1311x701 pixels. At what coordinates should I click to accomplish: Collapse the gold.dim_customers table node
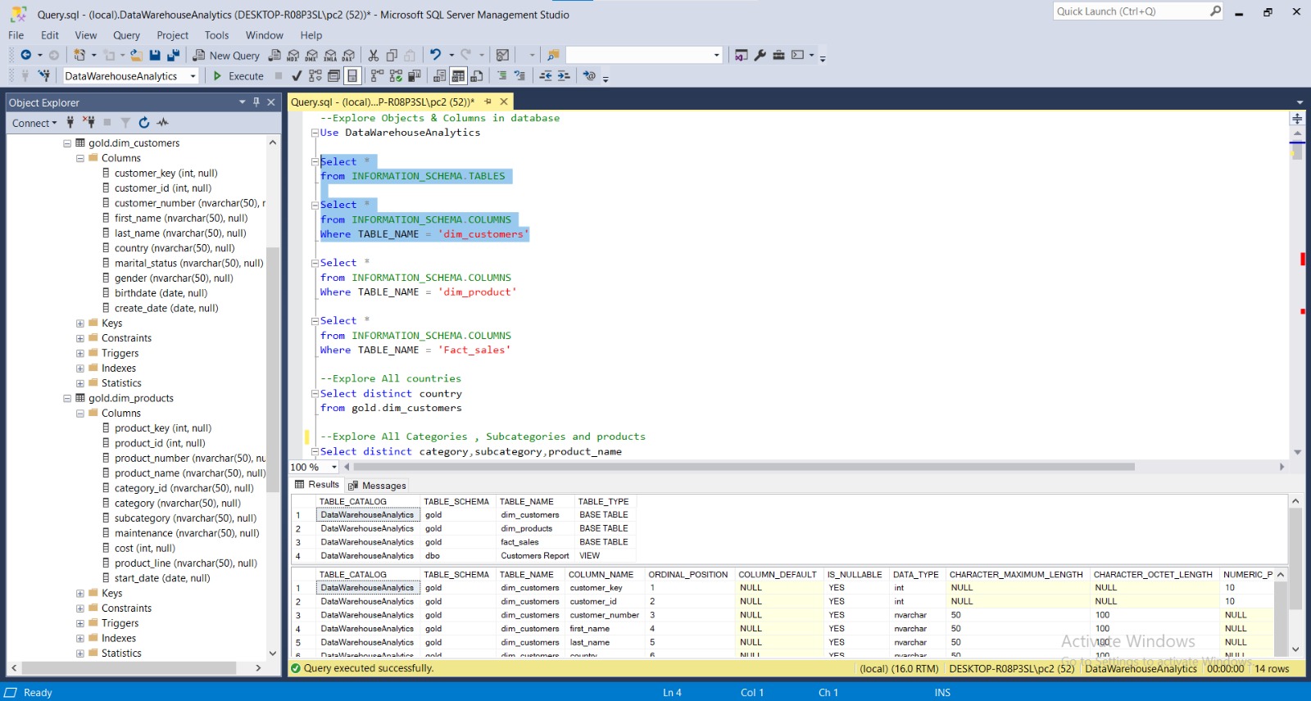pos(67,143)
